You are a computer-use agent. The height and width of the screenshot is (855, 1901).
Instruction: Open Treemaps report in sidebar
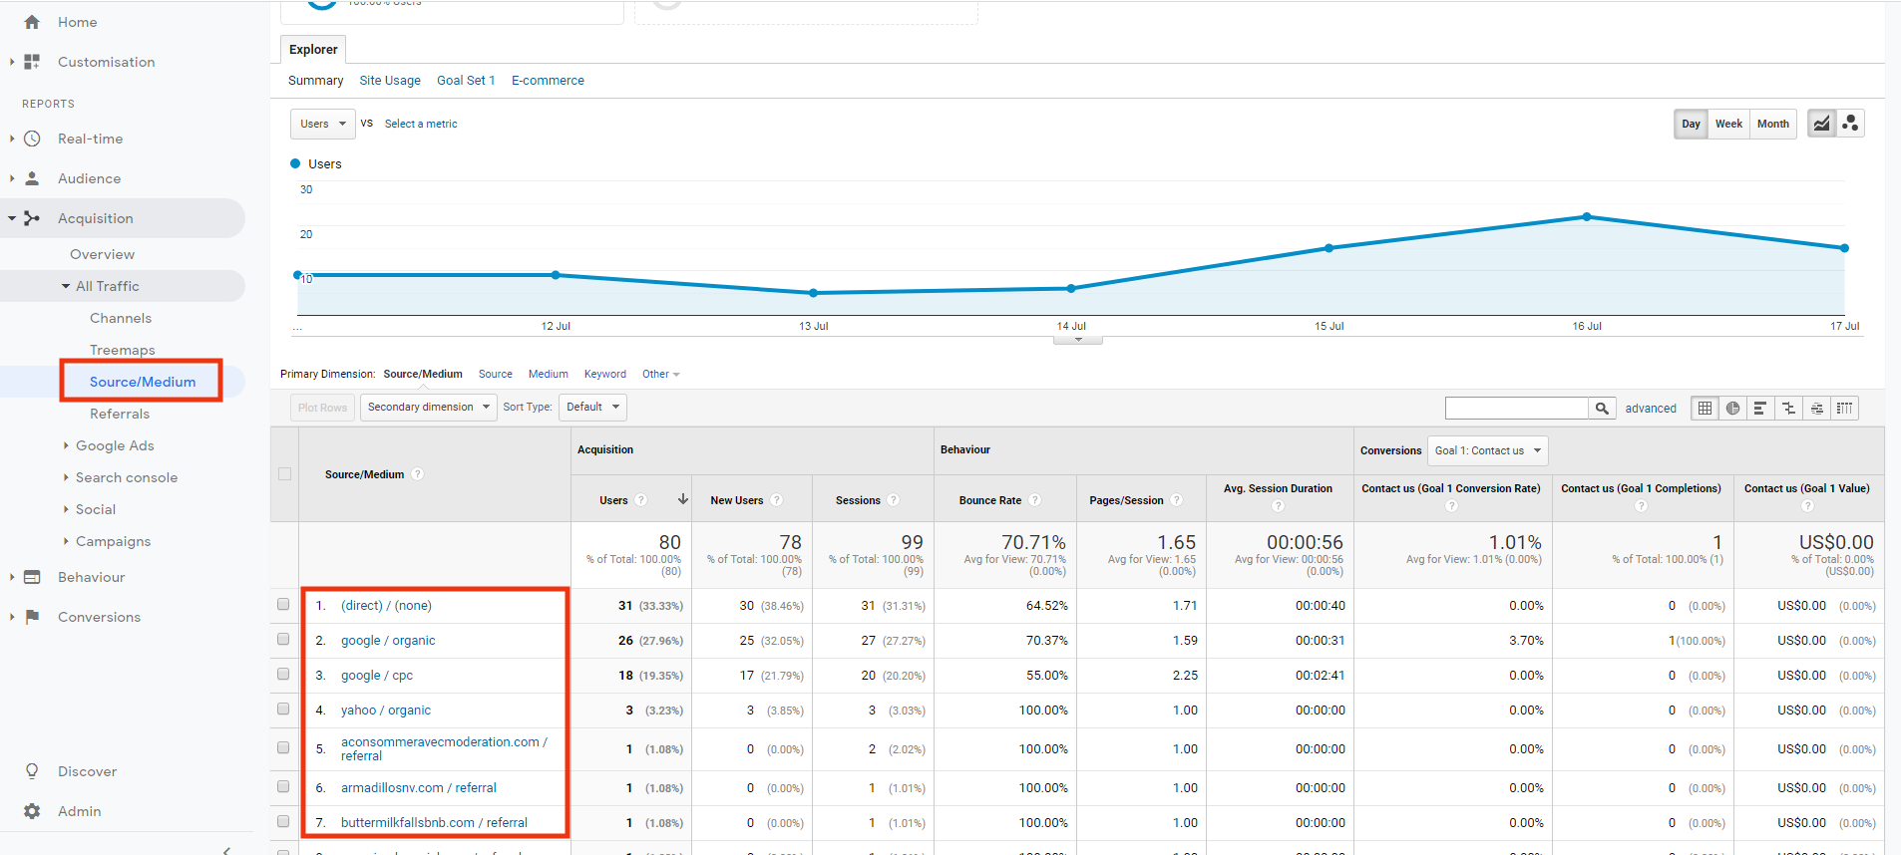[x=123, y=350]
